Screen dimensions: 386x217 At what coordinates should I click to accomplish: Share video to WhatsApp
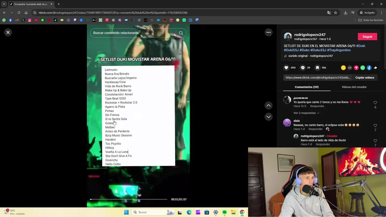point(362,68)
